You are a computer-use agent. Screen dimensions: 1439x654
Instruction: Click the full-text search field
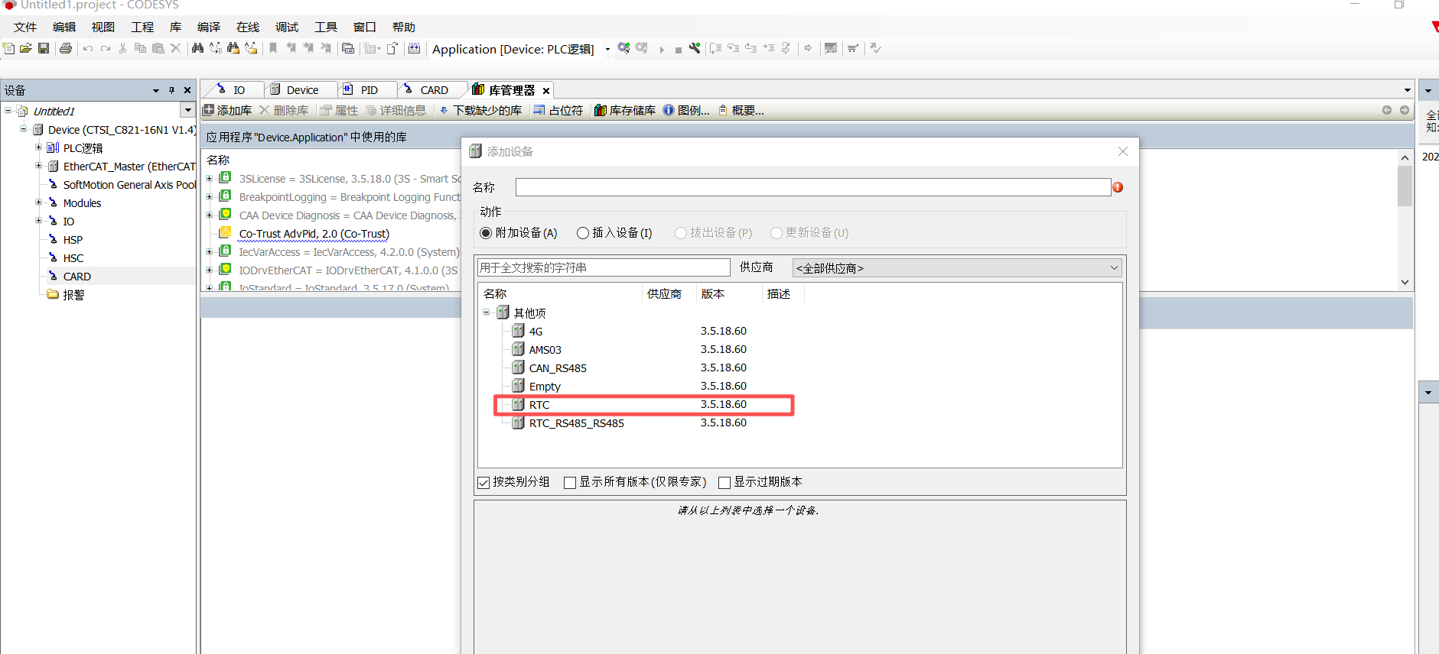604,267
